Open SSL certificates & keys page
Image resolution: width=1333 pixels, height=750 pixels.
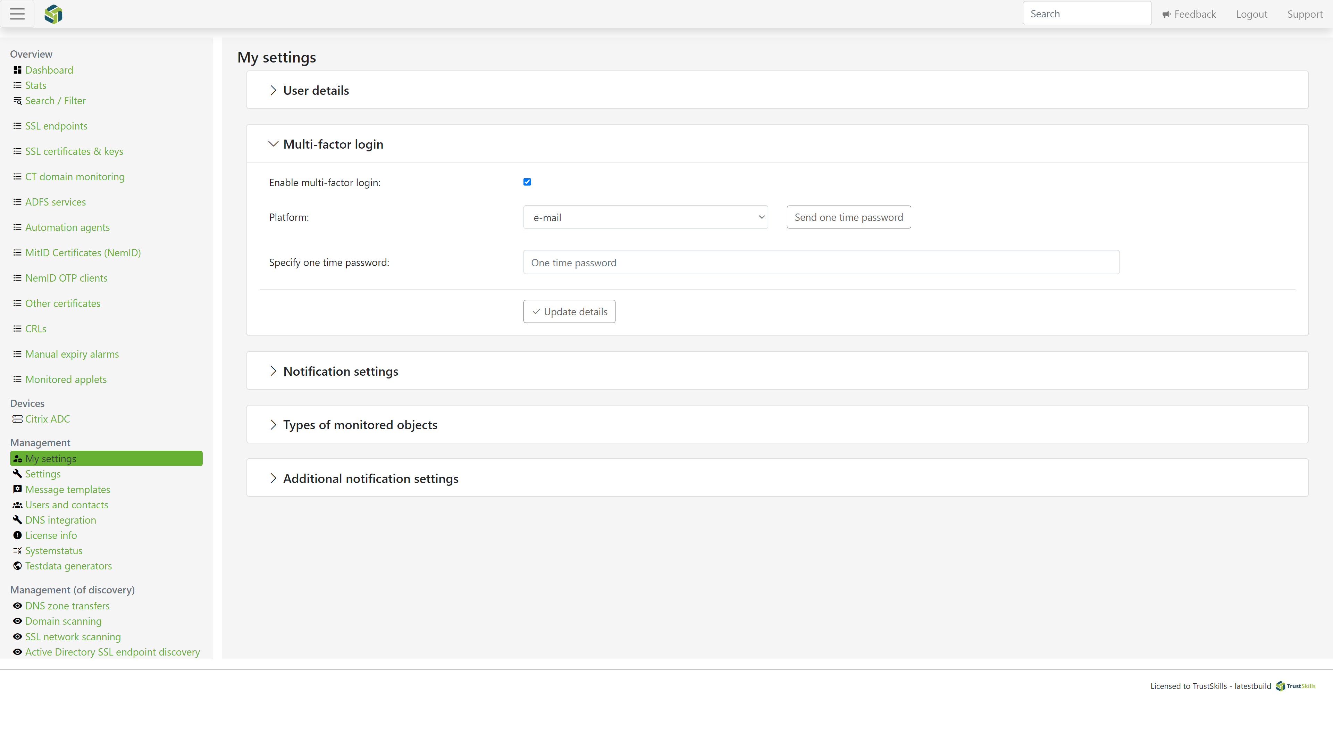(x=74, y=151)
